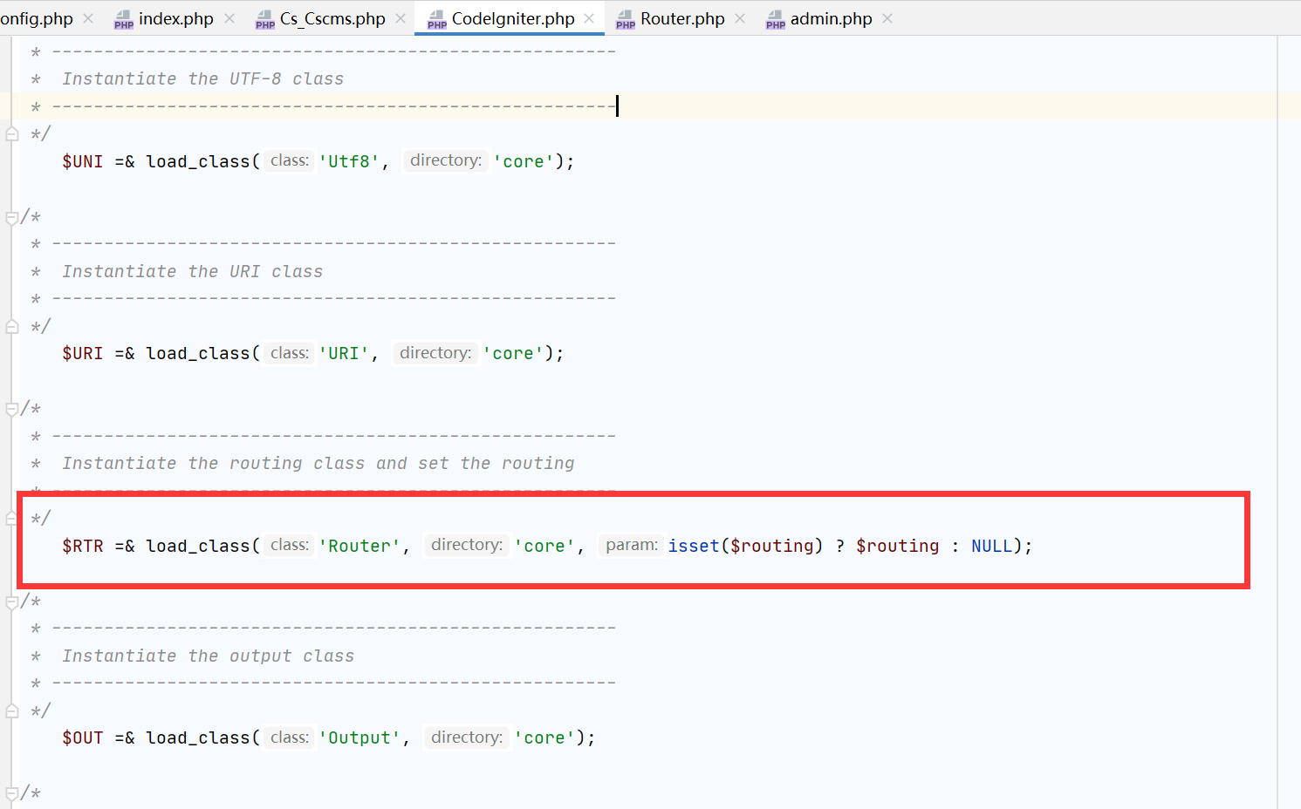The image size is (1301, 809).
Task: Click the directory: hint on the $UNI line
Action: click(x=446, y=160)
